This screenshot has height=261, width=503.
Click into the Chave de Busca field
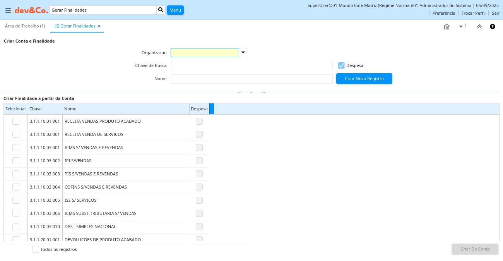251,65
